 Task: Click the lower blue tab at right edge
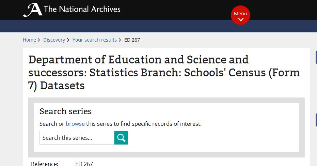[x=316, y=120]
